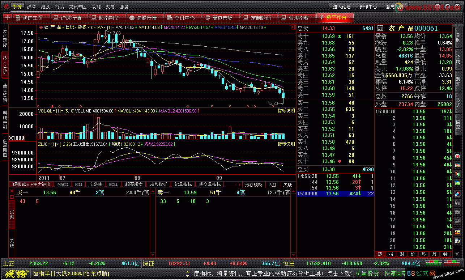
Task: Select 技术分析 side tab
Action: pos(5,65)
